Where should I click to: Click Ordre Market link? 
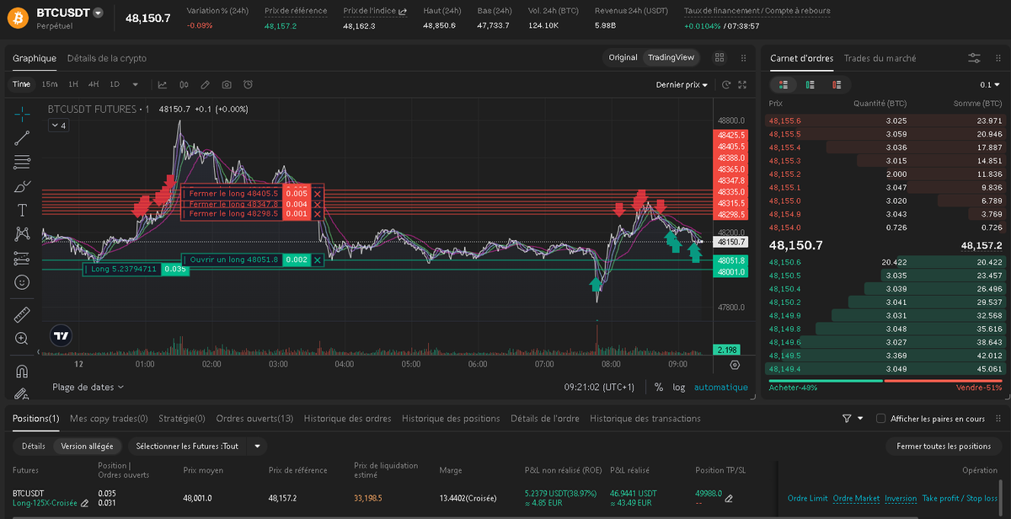coord(856,498)
